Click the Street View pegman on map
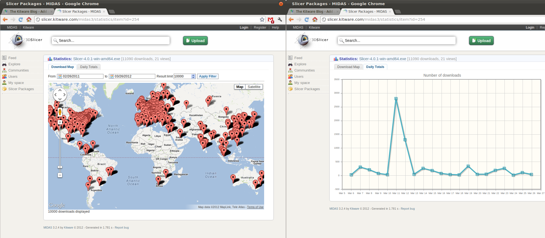This screenshot has height=238, width=545. (60, 112)
